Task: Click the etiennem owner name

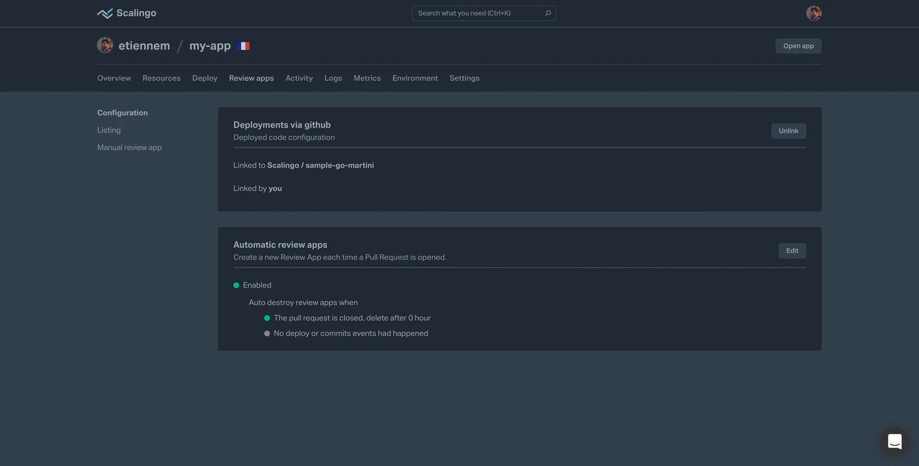Action: pyautogui.click(x=144, y=46)
